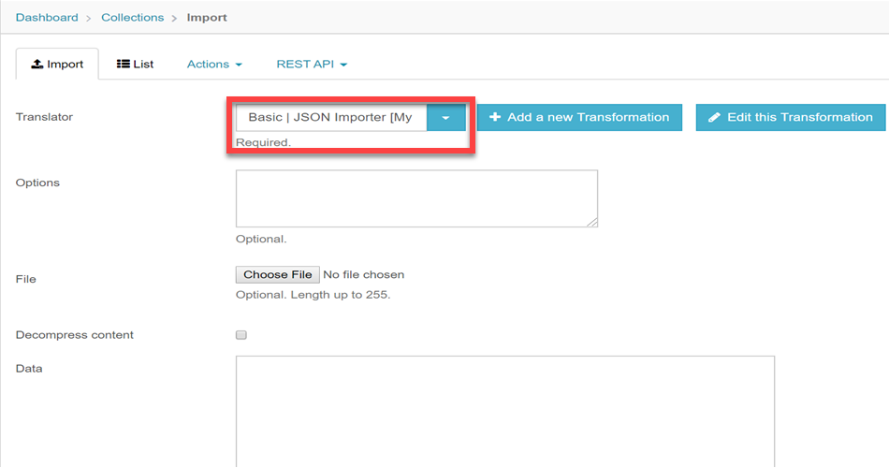The width and height of the screenshot is (889, 468).
Task: Click Edit this Transformation button
Action: 791,117
